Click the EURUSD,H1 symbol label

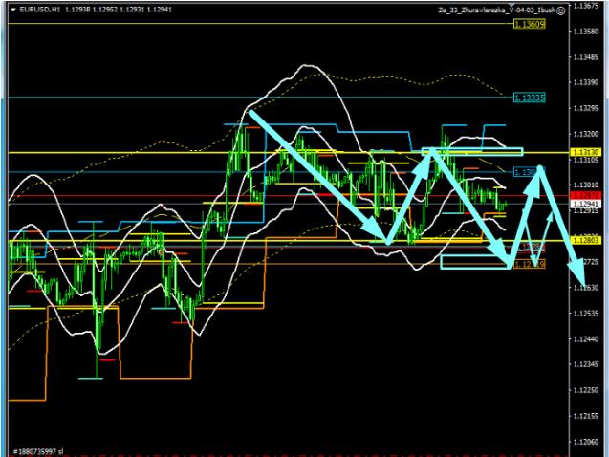40,10
